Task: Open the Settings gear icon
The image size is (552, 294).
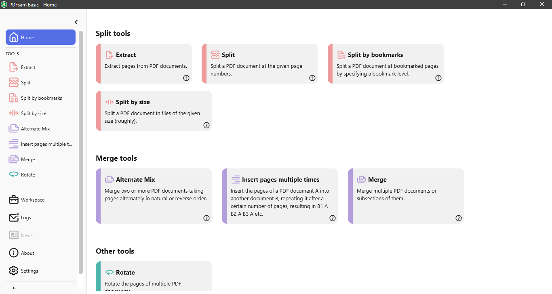Action: click(x=14, y=271)
